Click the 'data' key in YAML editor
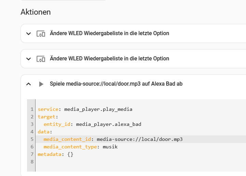 tap(44, 132)
